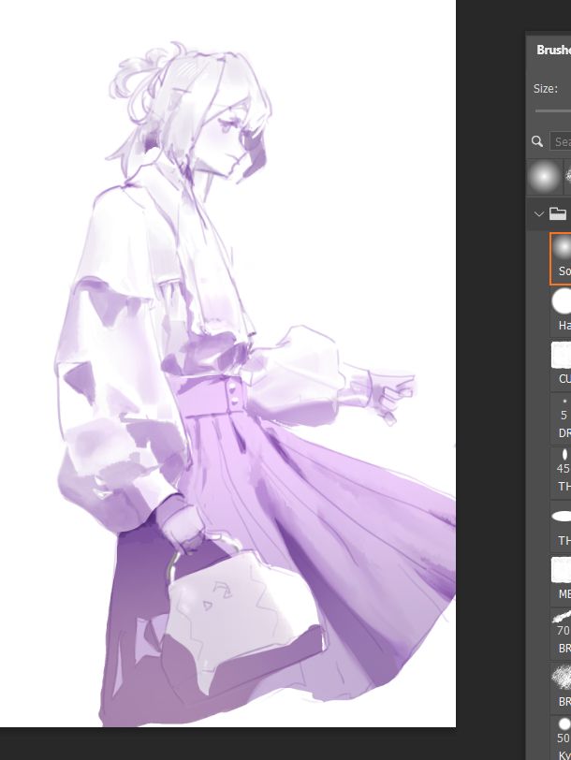The image size is (571, 760).
Task: Select the 'ME' textured square brush
Action: (x=561, y=579)
